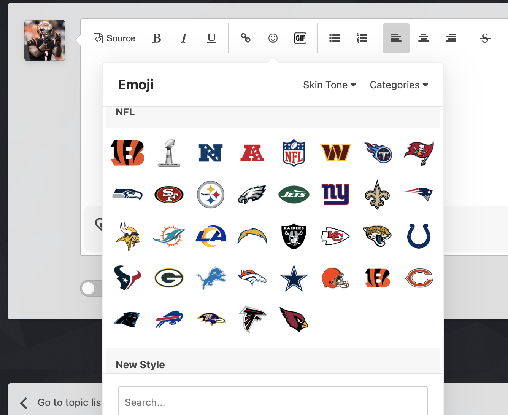Select the Pittsburgh Steelers emoji
The width and height of the screenshot is (508, 415).
[x=211, y=195]
